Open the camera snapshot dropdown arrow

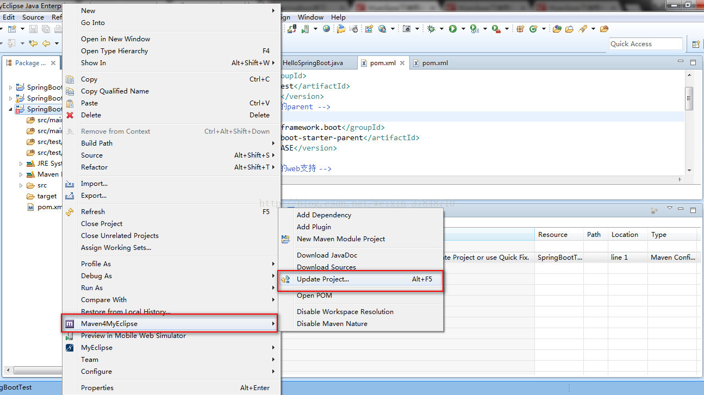pyautogui.click(x=417, y=29)
